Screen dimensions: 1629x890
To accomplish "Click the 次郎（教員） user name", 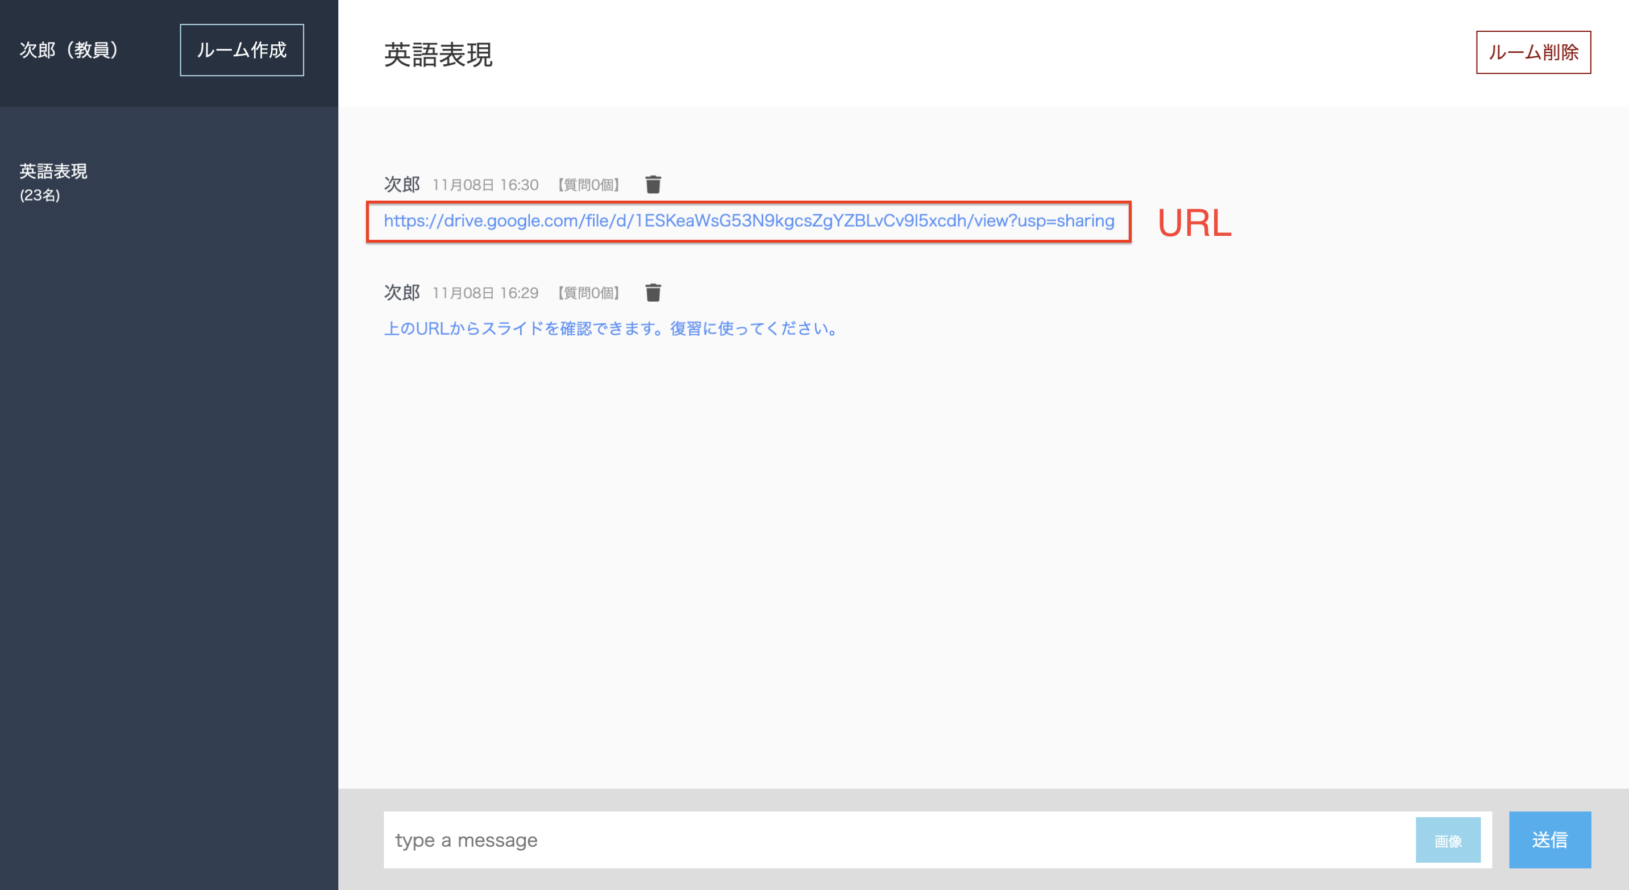I will pos(69,50).
